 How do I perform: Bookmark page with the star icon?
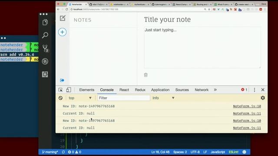pos(209,9)
